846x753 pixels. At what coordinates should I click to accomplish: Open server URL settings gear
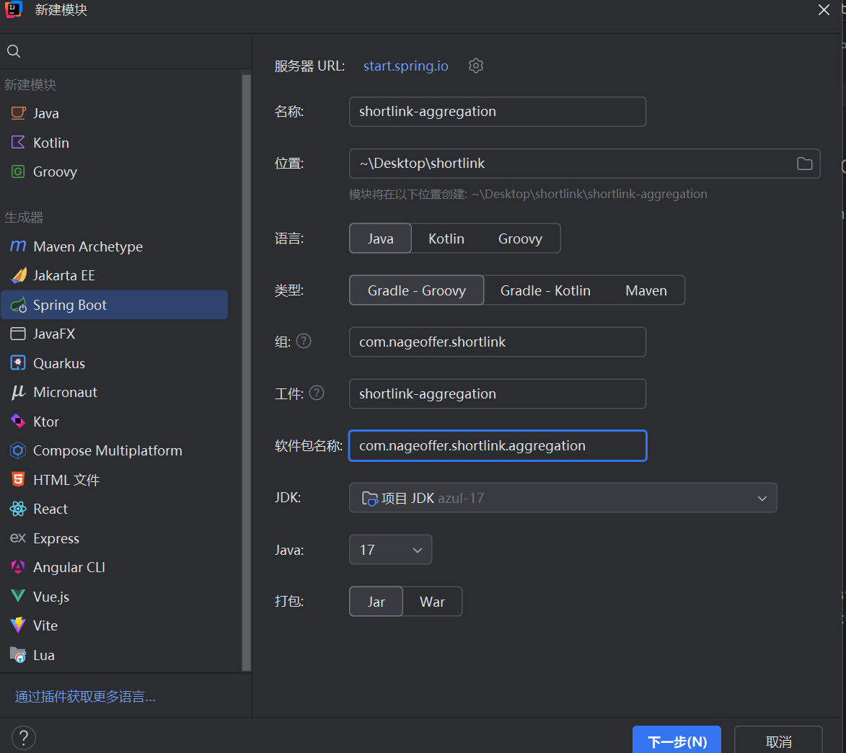pos(476,66)
